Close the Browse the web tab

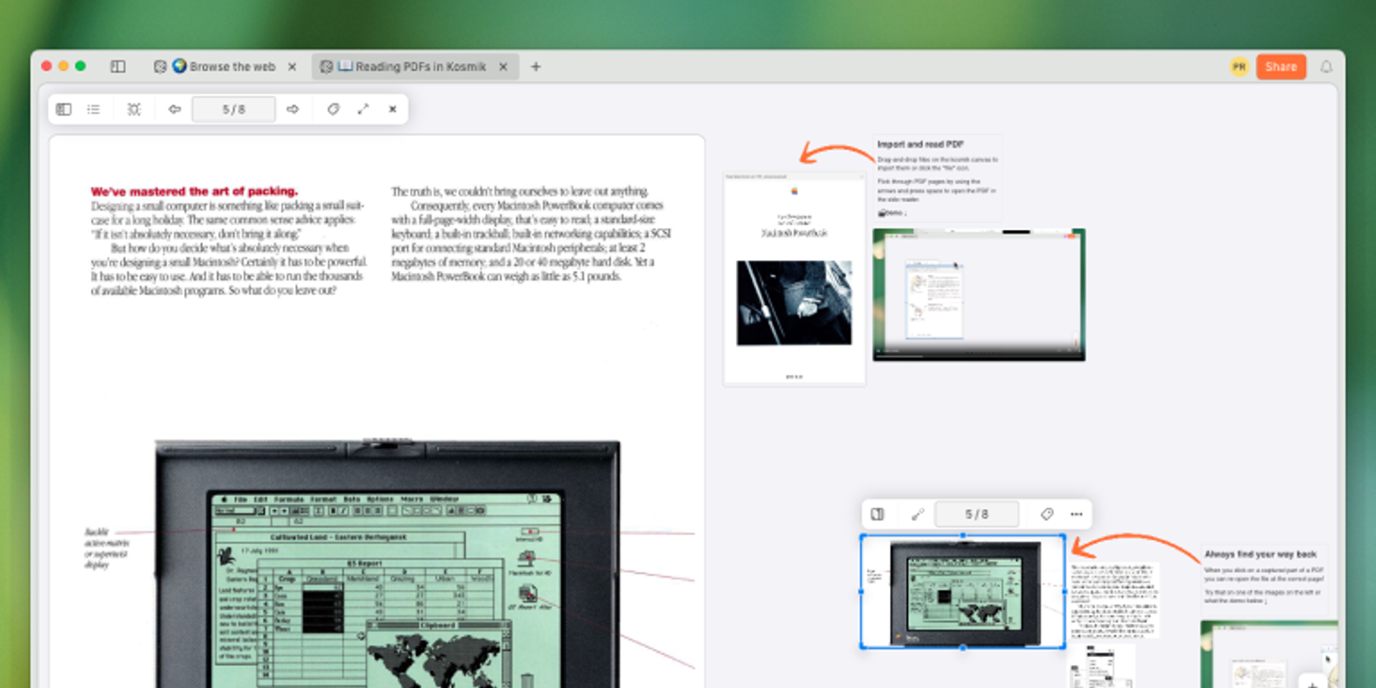coord(292,67)
